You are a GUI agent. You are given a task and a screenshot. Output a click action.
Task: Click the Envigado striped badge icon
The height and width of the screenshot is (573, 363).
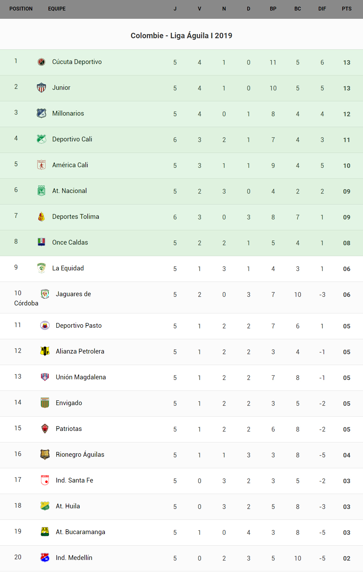coord(45,403)
